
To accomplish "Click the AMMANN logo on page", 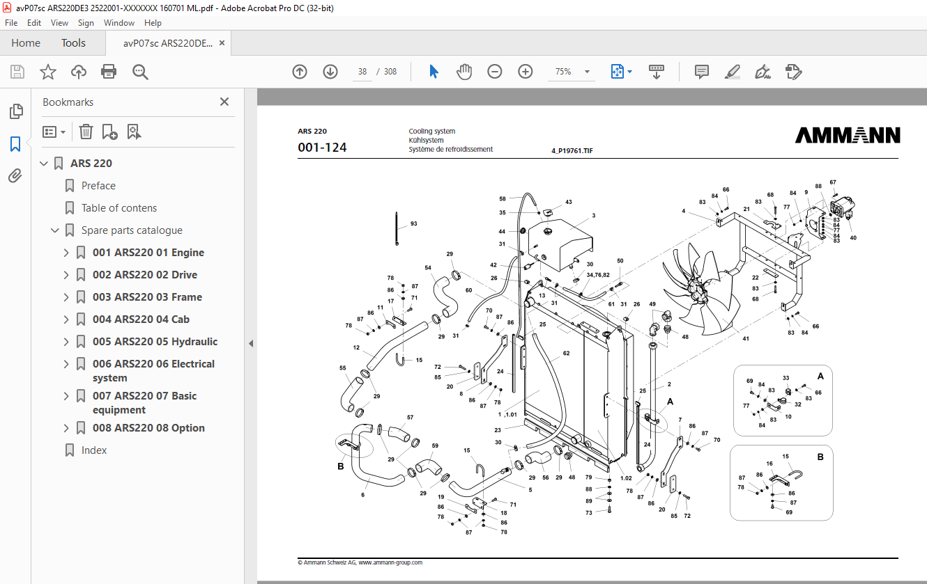I will [847, 135].
